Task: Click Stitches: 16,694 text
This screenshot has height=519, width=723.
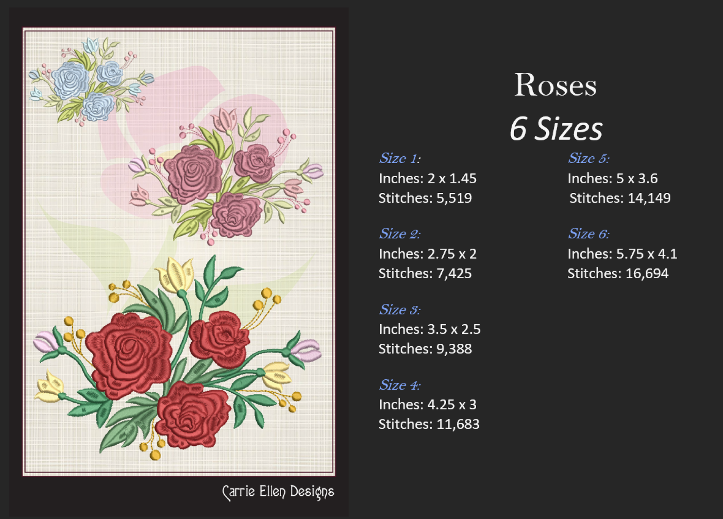Action: click(x=618, y=274)
